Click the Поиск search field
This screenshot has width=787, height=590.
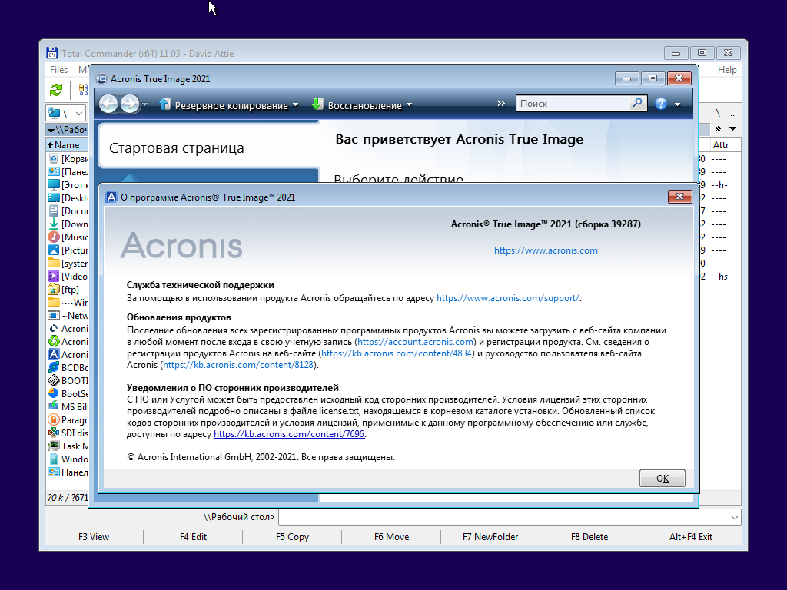(572, 104)
